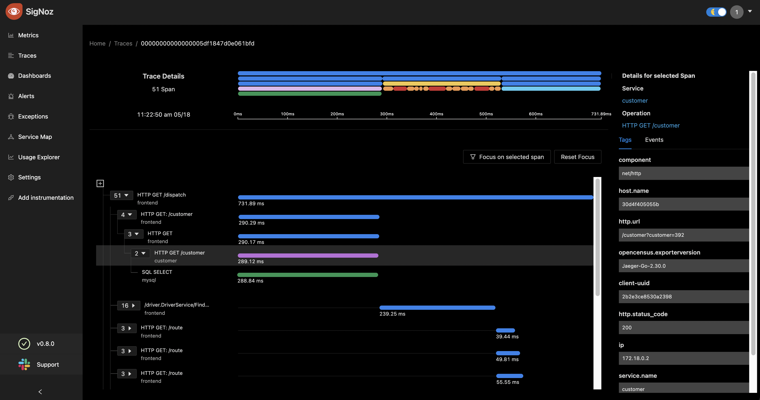Viewport: 760px width, 400px height.
Task: Click the Exceptions bug icon
Action: pos(11,116)
